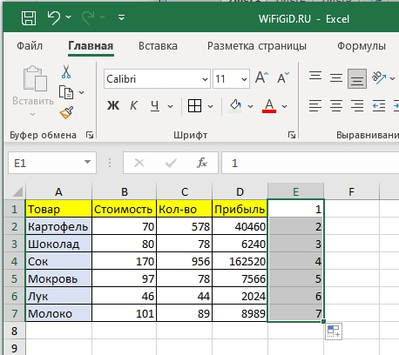
Task: Click the fill handle of the selection
Action: click(x=323, y=321)
